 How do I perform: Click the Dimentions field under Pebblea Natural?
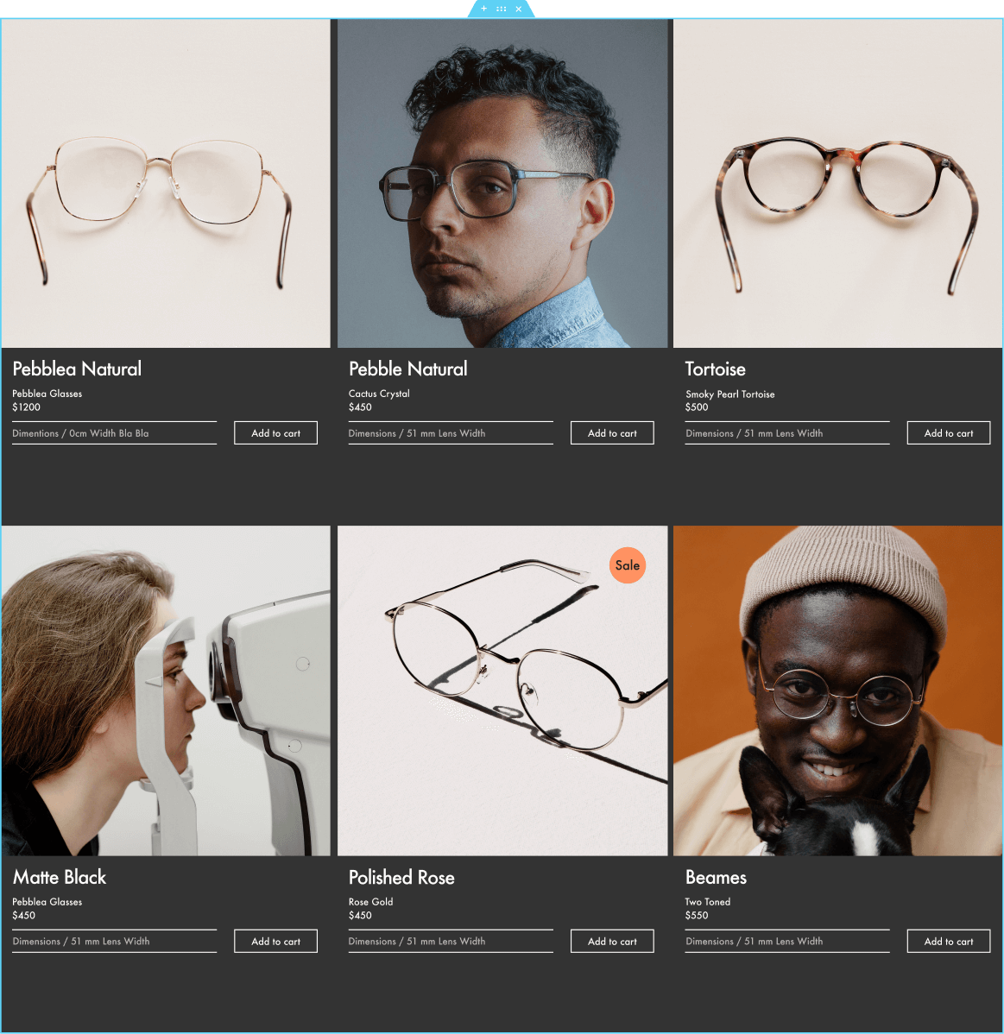click(x=114, y=433)
